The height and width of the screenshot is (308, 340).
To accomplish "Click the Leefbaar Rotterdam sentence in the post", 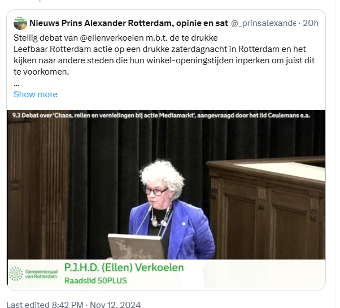I will (x=160, y=49).
